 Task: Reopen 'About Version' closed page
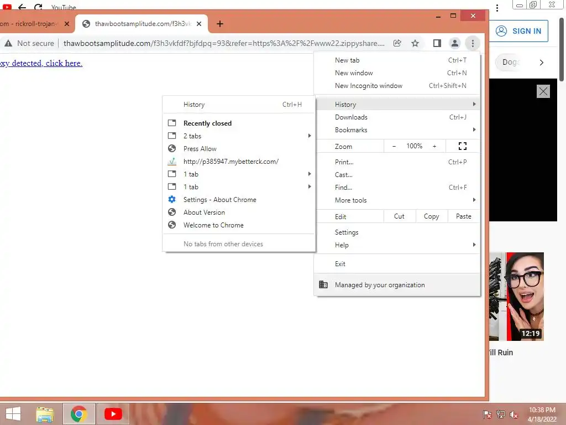tap(239, 212)
